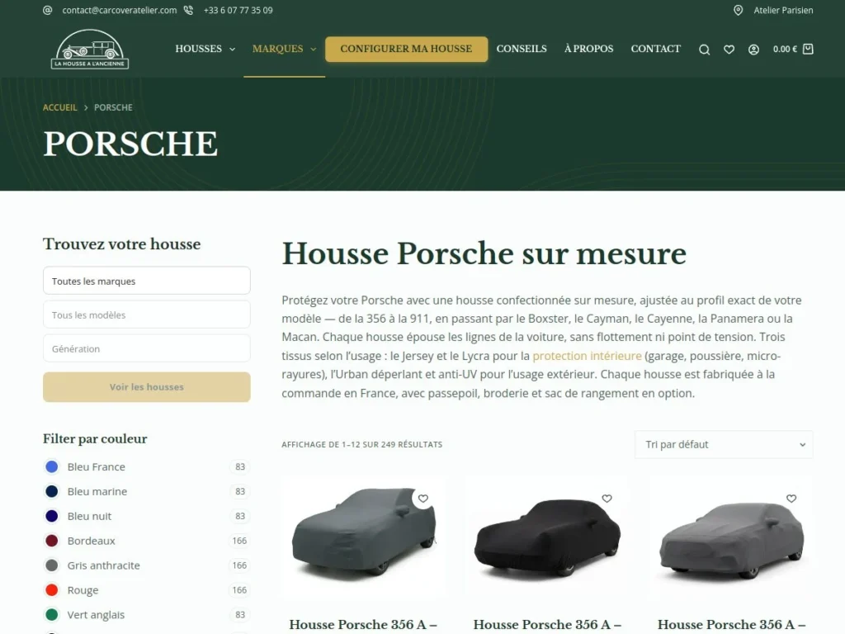Add first Porsche 356 A cover to wishlist
Viewport: 845px width, 634px height.
pyautogui.click(x=423, y=499)
